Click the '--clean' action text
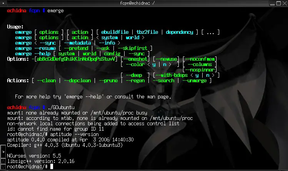 46,81
